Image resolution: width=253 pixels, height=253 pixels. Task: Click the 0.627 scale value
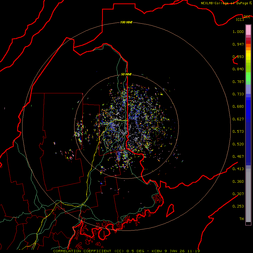click(238, 119)
